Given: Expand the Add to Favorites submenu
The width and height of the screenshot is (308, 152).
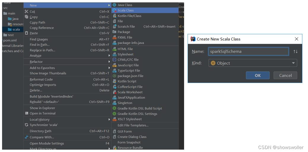Looking at the screenshot, I should coord(109,68).
